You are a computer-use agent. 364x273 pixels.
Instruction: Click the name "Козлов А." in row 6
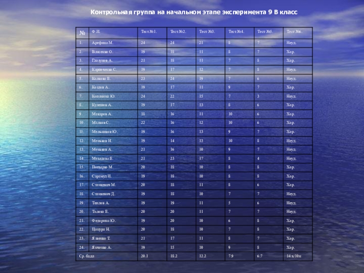[x=100, y=87]
